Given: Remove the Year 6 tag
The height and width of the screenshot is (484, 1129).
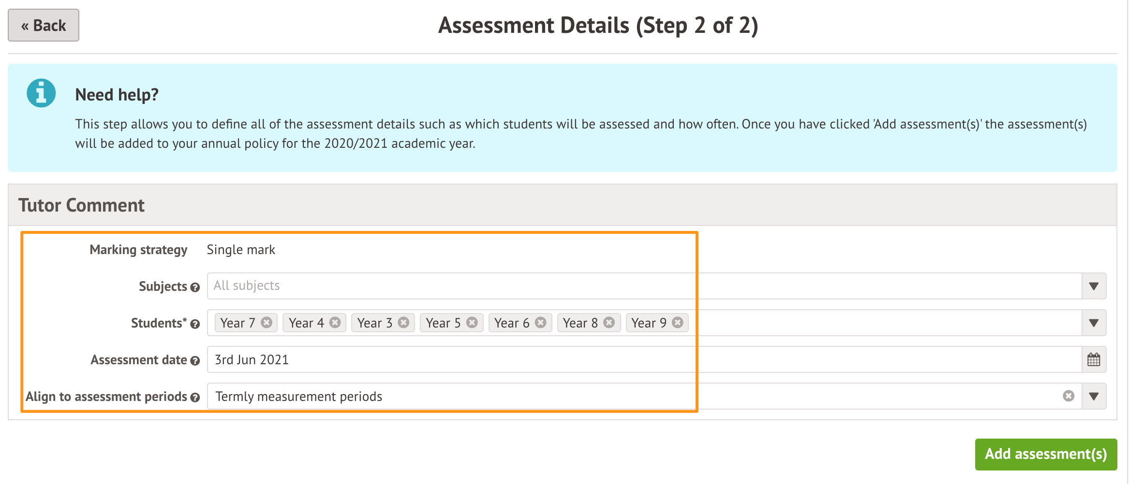Looking at the screenshot, I should pos(541,322).
